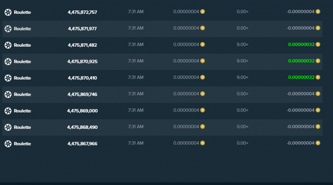Open bet ID 4,475,867,966
333x185 pixels.
[82, 143]
